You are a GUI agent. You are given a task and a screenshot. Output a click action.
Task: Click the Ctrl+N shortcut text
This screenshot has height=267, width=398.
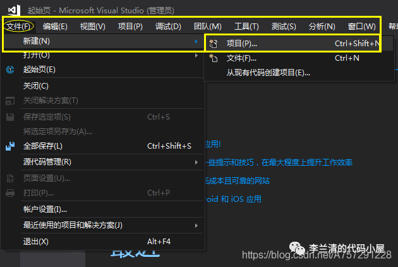click(347, 58)
